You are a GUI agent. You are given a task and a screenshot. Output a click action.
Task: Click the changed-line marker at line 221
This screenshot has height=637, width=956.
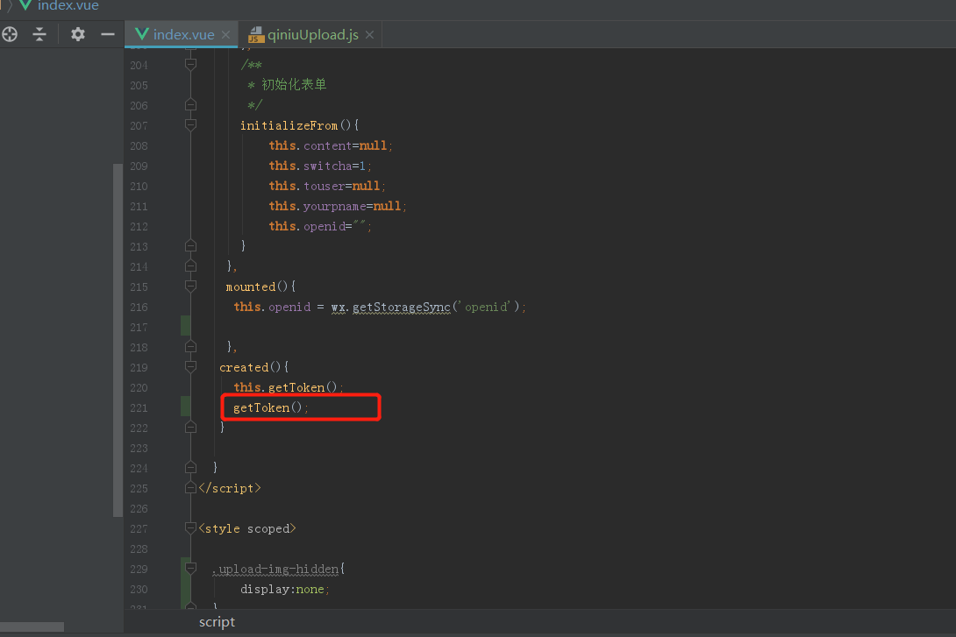[x=186, y=407]
